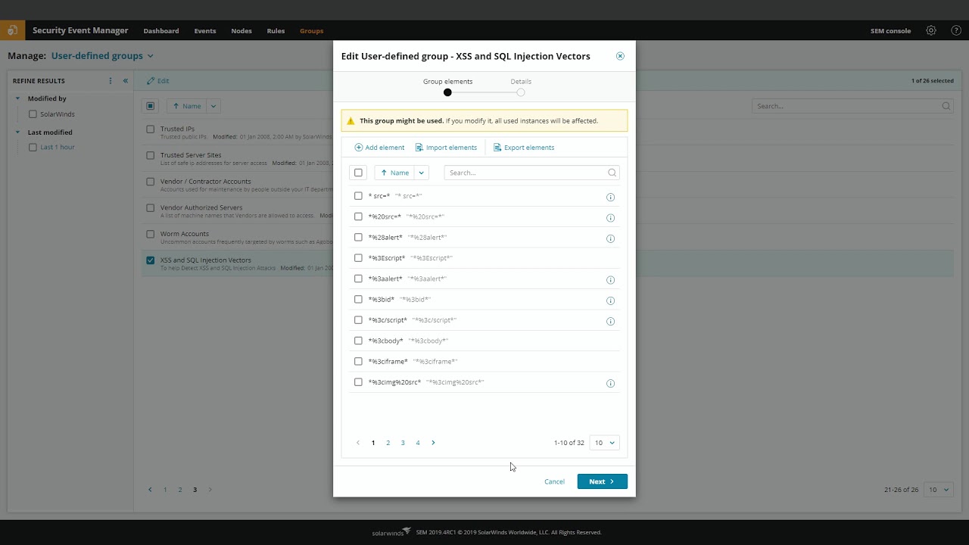Open User-defined groups manage dropdown

(102, 56)
